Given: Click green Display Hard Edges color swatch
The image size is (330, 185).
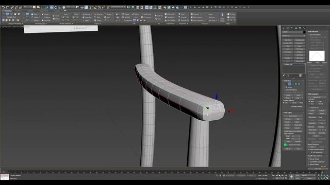Looking at the screenshot, I should pyautogui.click(x=285, y=145).
